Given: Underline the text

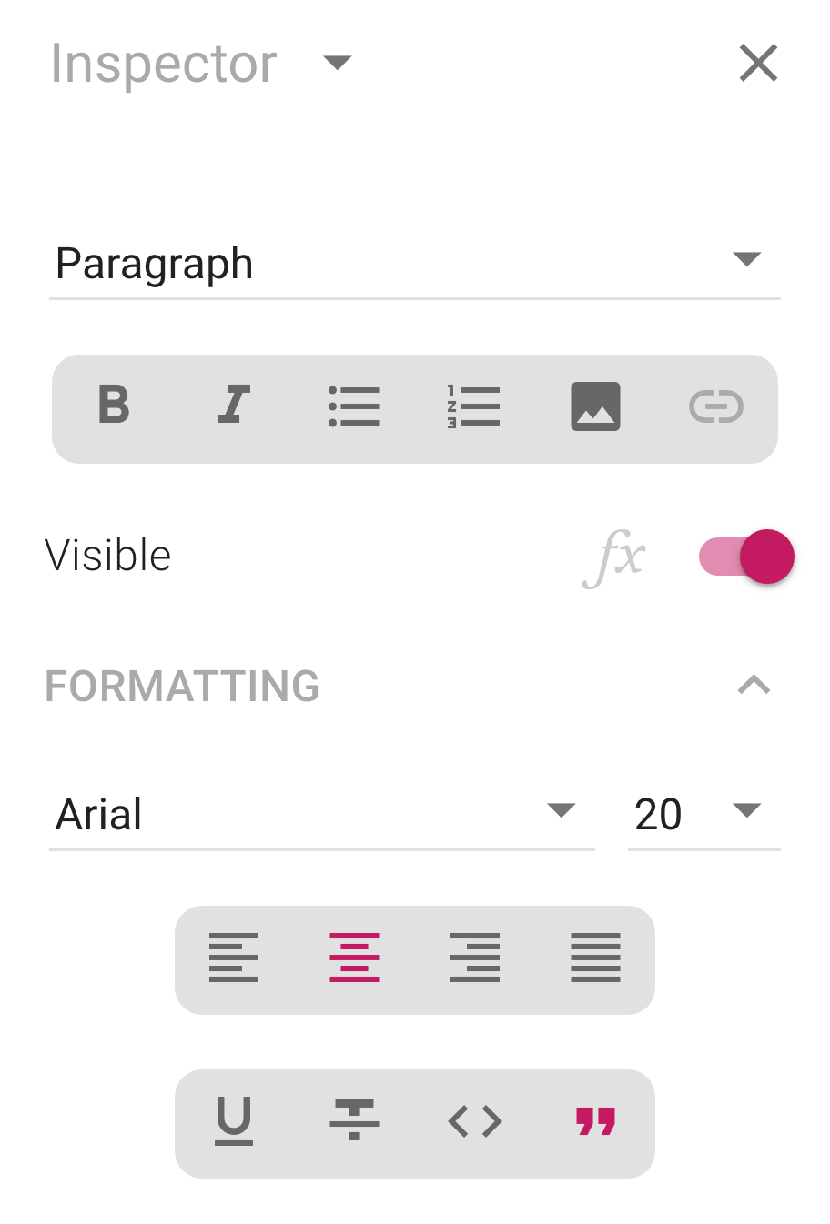Looking at the screenshot, I should tap(234, 1121).
